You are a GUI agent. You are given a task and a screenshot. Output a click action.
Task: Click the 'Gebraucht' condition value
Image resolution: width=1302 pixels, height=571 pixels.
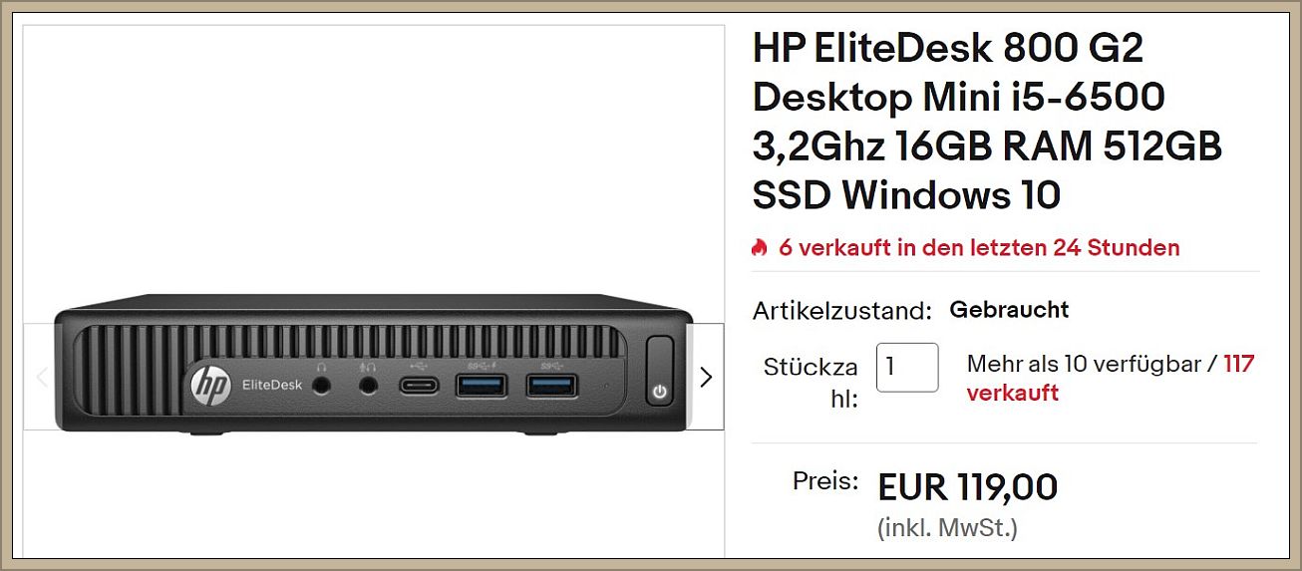point(1009,309)
